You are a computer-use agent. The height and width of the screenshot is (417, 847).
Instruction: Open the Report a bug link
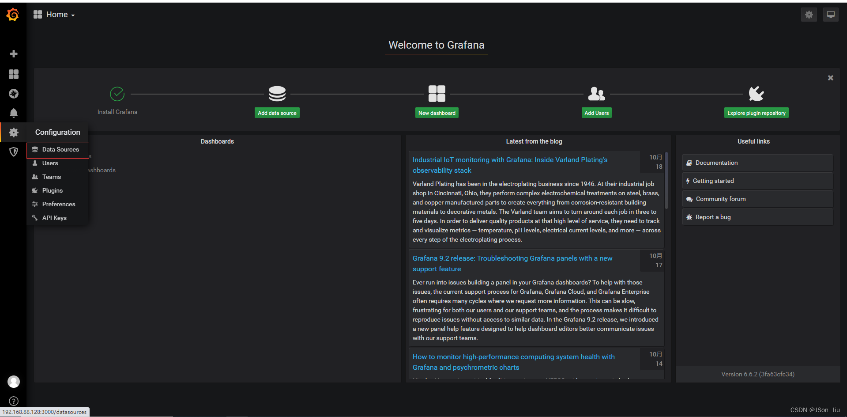[757, 217]
